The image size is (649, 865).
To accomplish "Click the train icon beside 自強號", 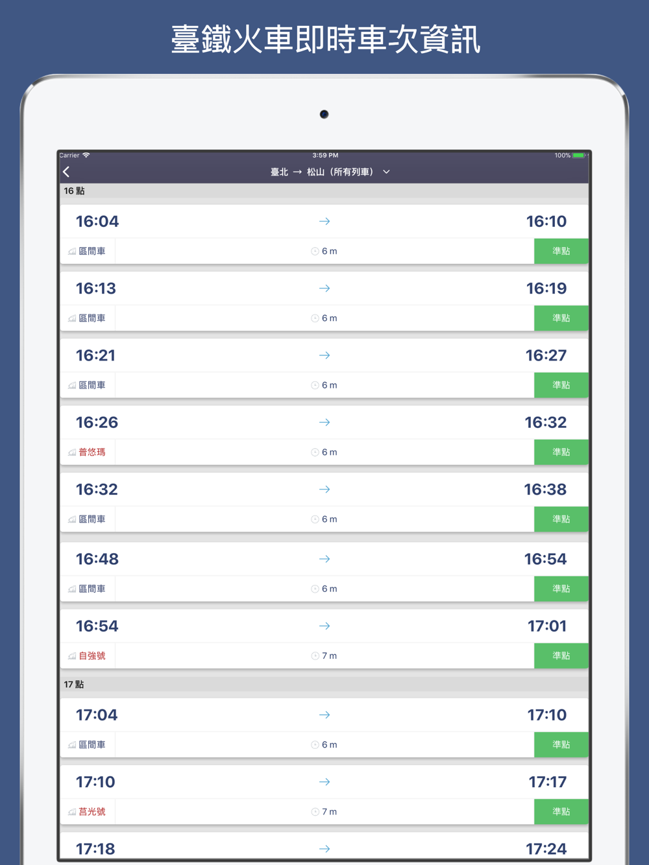I will (x=72, y=656).
